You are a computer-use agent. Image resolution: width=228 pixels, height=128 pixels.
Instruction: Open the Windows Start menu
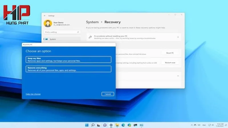[87, 125]
